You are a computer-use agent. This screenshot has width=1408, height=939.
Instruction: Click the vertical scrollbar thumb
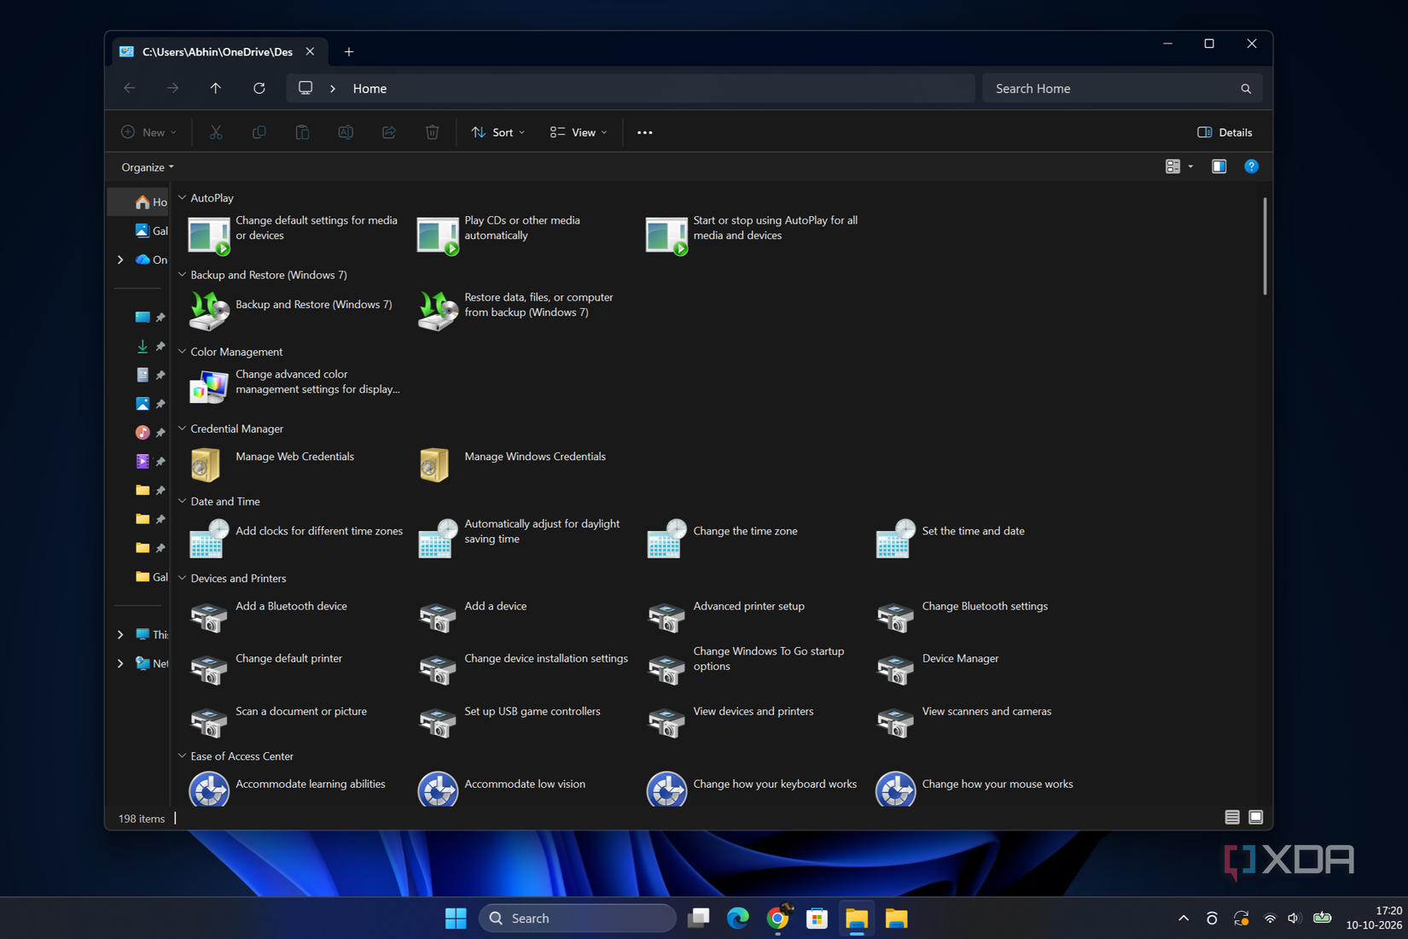(1265, 246)
